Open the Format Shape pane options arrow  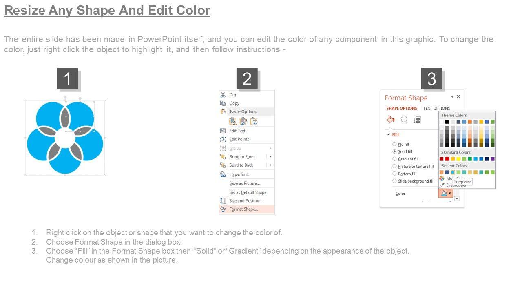(452, 97)
